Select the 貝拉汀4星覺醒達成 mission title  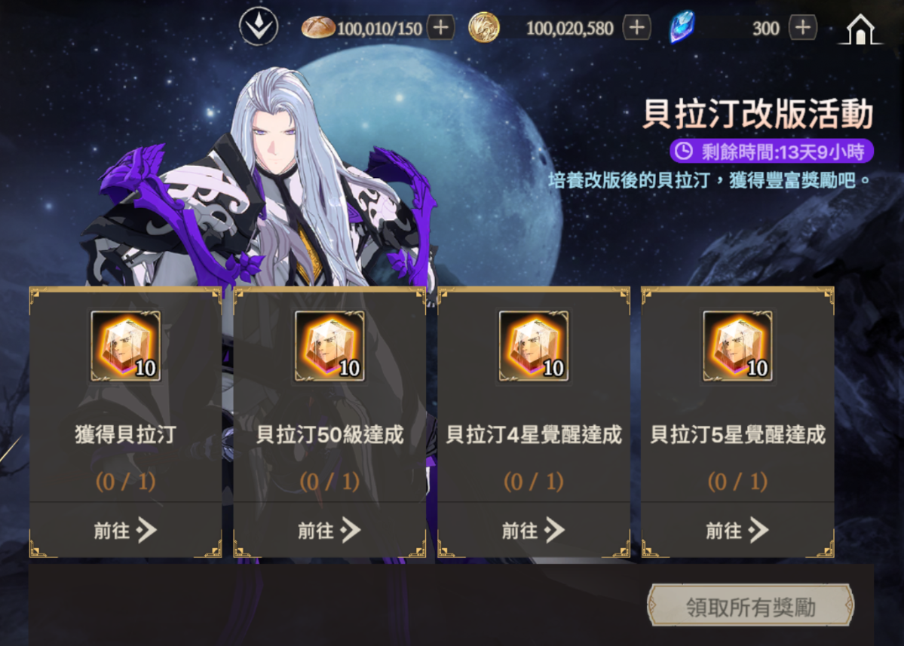tap(534, 434)
